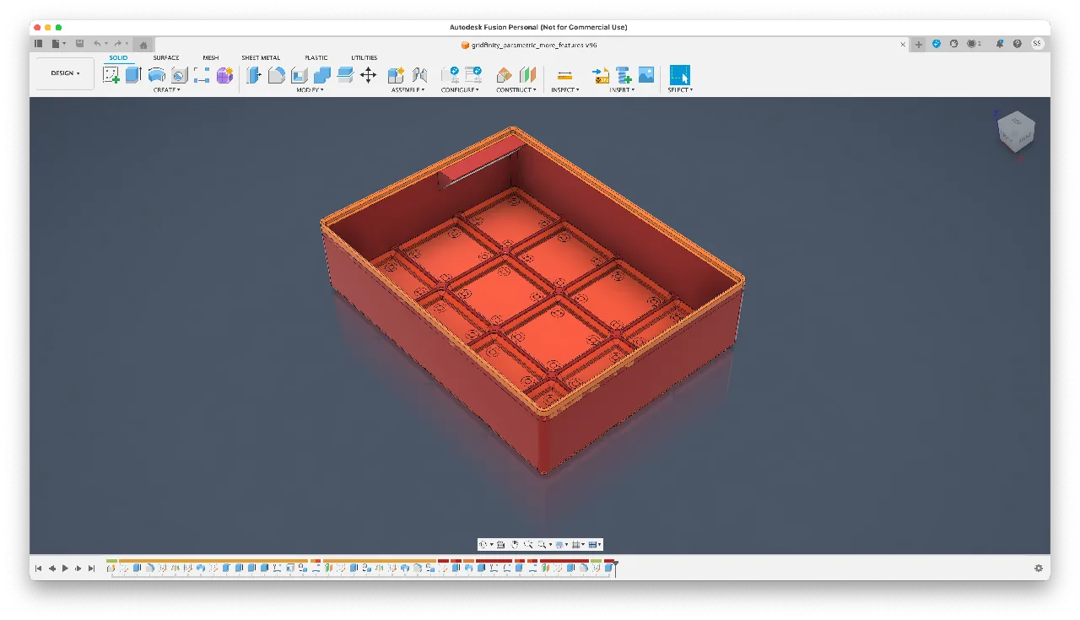Image resolution: width=1080 pixels, height=620 pixels.
Task: Activate the Extrude tool
Action: point(132,74)
